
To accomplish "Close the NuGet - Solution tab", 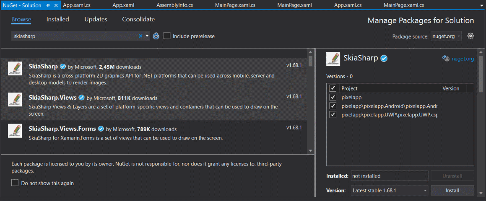I will pyautogui.click(x=56, y=5).
